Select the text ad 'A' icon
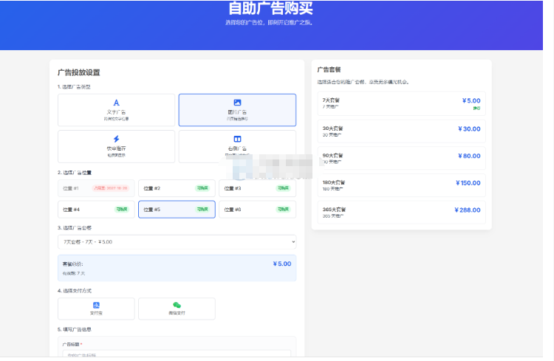Image resolution: width=554 pixels, height=361 pixels. [x=116, y=103]
